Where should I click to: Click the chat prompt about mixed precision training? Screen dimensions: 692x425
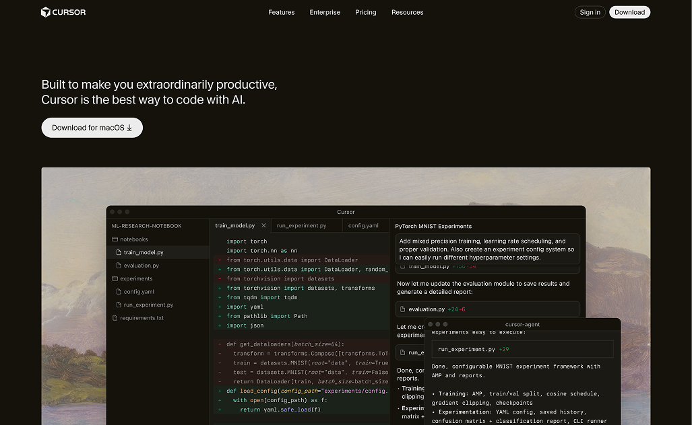click(x=488, y=249)
